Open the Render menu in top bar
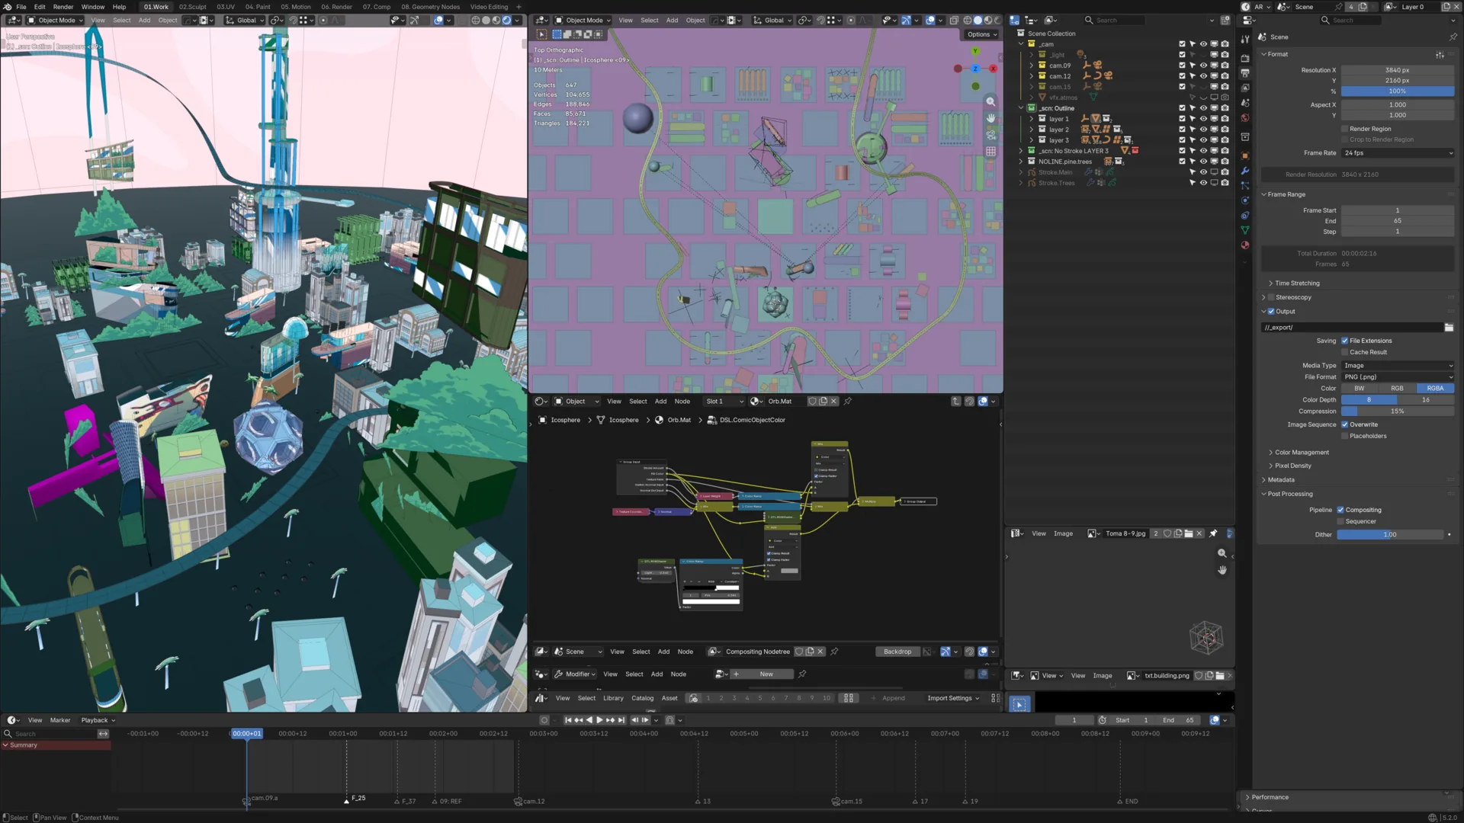This screenshot has width=1464, height=823. [63, 7]
